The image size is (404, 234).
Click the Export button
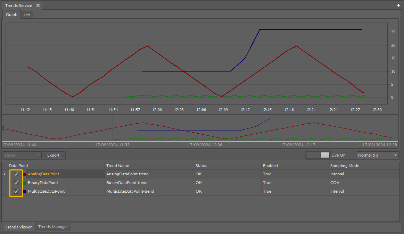[x=53, y=155]
